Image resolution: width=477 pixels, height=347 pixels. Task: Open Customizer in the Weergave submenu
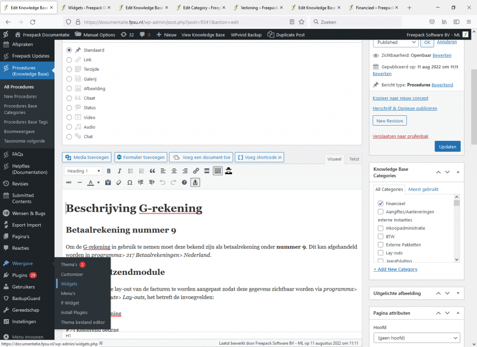[72, 274]
